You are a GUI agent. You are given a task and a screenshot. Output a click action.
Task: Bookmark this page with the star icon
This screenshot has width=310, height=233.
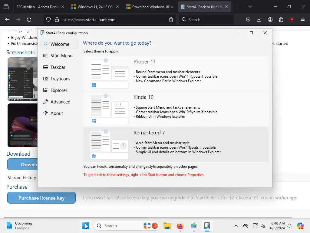[x=171, y=20]
